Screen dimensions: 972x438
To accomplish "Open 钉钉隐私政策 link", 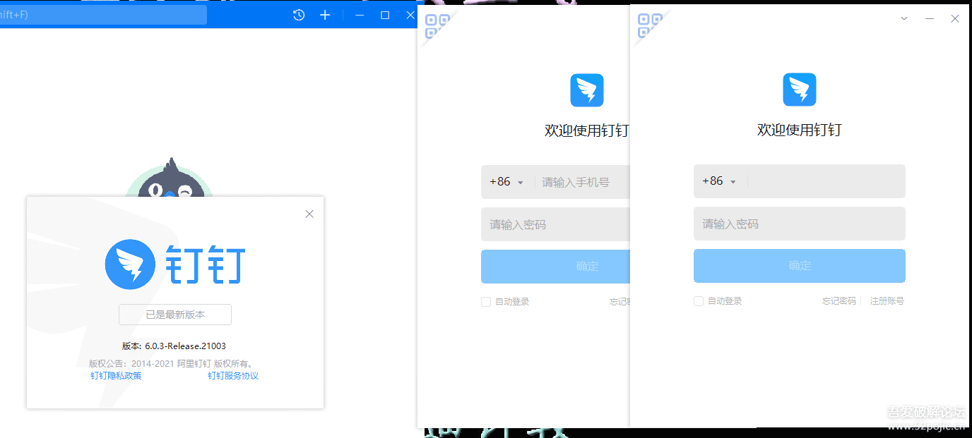I will pos(116,376).
